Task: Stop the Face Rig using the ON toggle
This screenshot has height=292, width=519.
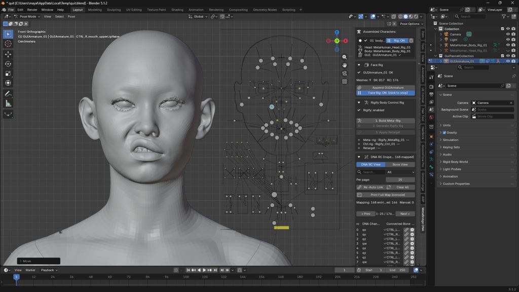Action: click(x=386, y=93)
